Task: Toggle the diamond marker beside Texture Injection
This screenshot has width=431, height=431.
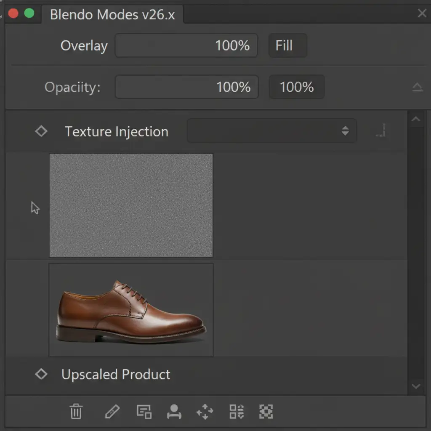Action: 41,131
